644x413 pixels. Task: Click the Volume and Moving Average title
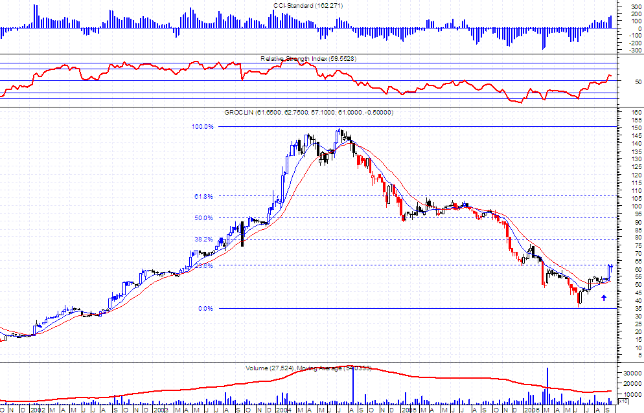click(308, 368)
